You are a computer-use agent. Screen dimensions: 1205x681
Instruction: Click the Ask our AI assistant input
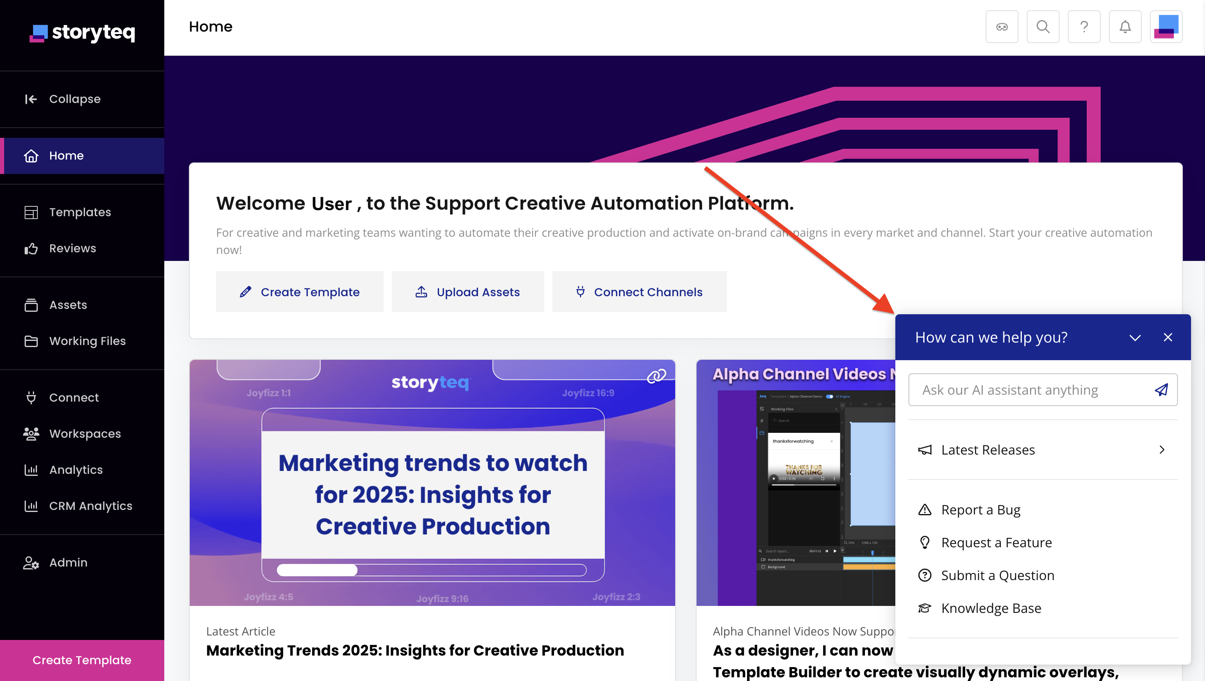click(x=1030, y=390)
